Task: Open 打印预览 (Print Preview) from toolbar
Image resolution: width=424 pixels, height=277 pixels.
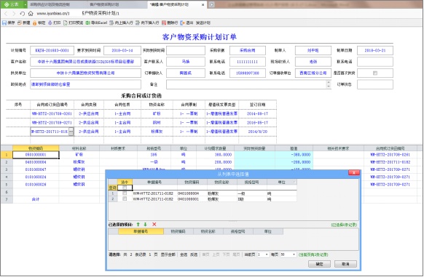Action: point(73,23)
